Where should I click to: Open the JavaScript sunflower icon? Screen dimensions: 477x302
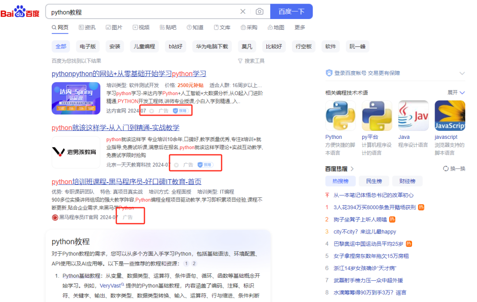(450, 116)
